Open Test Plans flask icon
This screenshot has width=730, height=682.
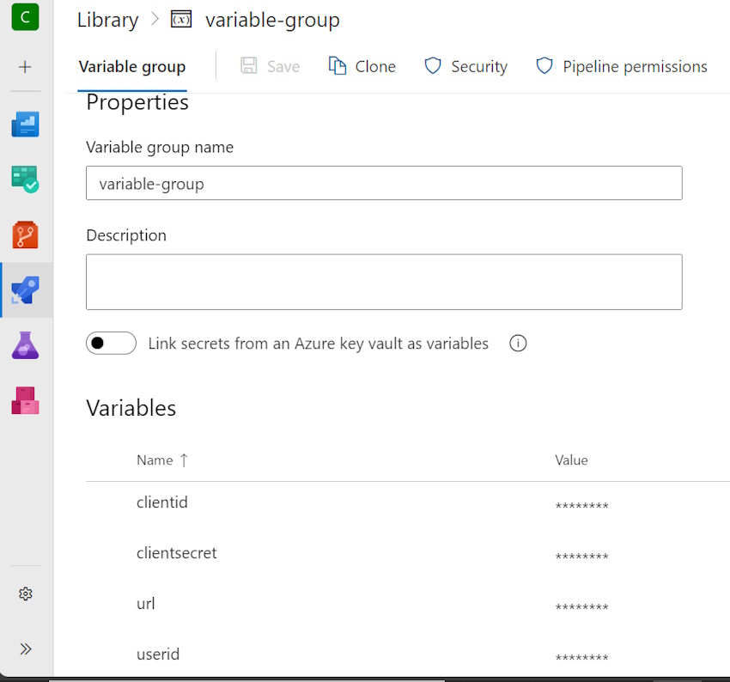(26, 345)
